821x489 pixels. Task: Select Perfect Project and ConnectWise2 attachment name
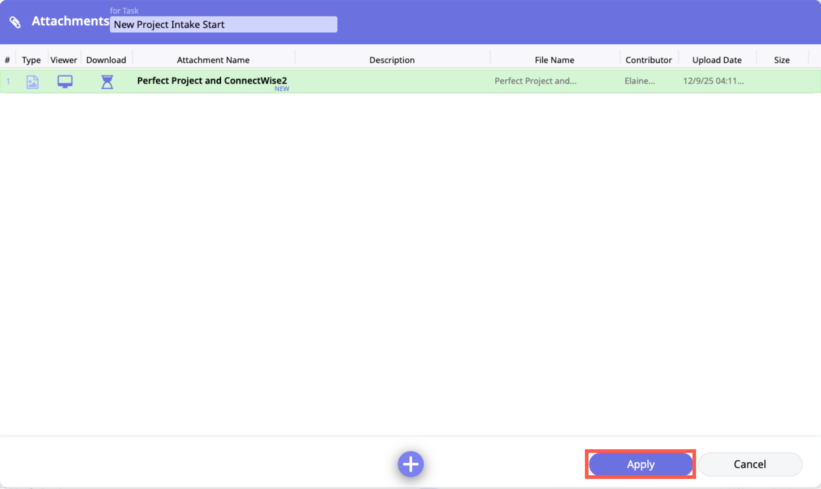(x=212, y=81)
